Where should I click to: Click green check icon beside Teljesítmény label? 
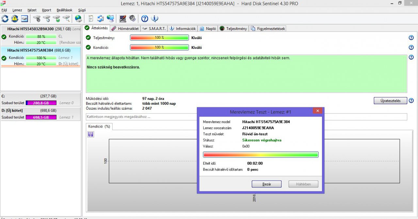coord(88,38)
